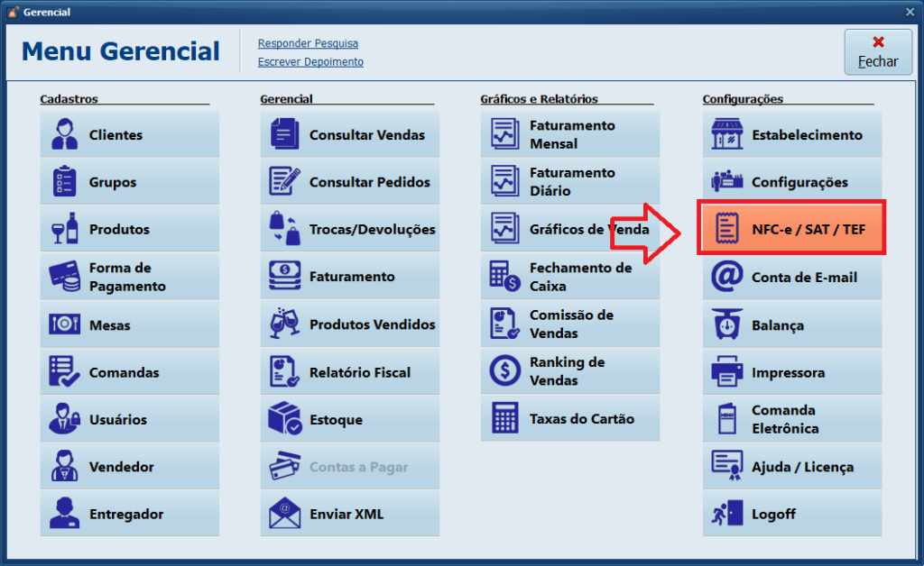Screen dimensions: 924x566
Task: Open Comissão de Vendas icon
Action: 505,324
